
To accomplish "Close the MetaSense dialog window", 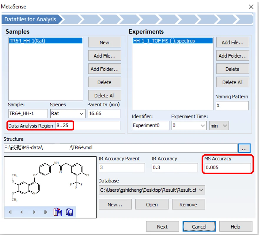I will [251, 6].
